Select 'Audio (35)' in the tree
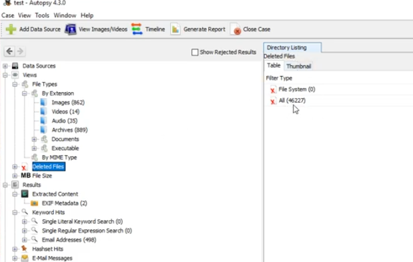This screenshot has height=262, width=413. tap(65, 121)
